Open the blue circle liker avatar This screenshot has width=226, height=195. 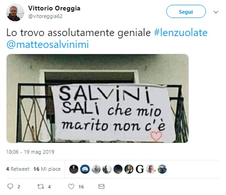[85, 169]
